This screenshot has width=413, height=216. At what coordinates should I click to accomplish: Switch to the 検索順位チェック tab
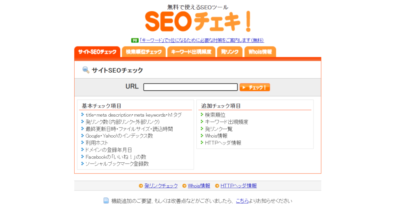tap(144, 52)
